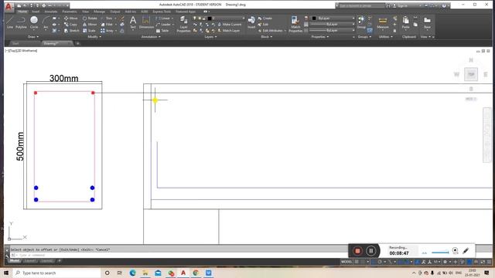Expand the Block panel
Viewport: 495px width, 278px height.
point(266,36)
